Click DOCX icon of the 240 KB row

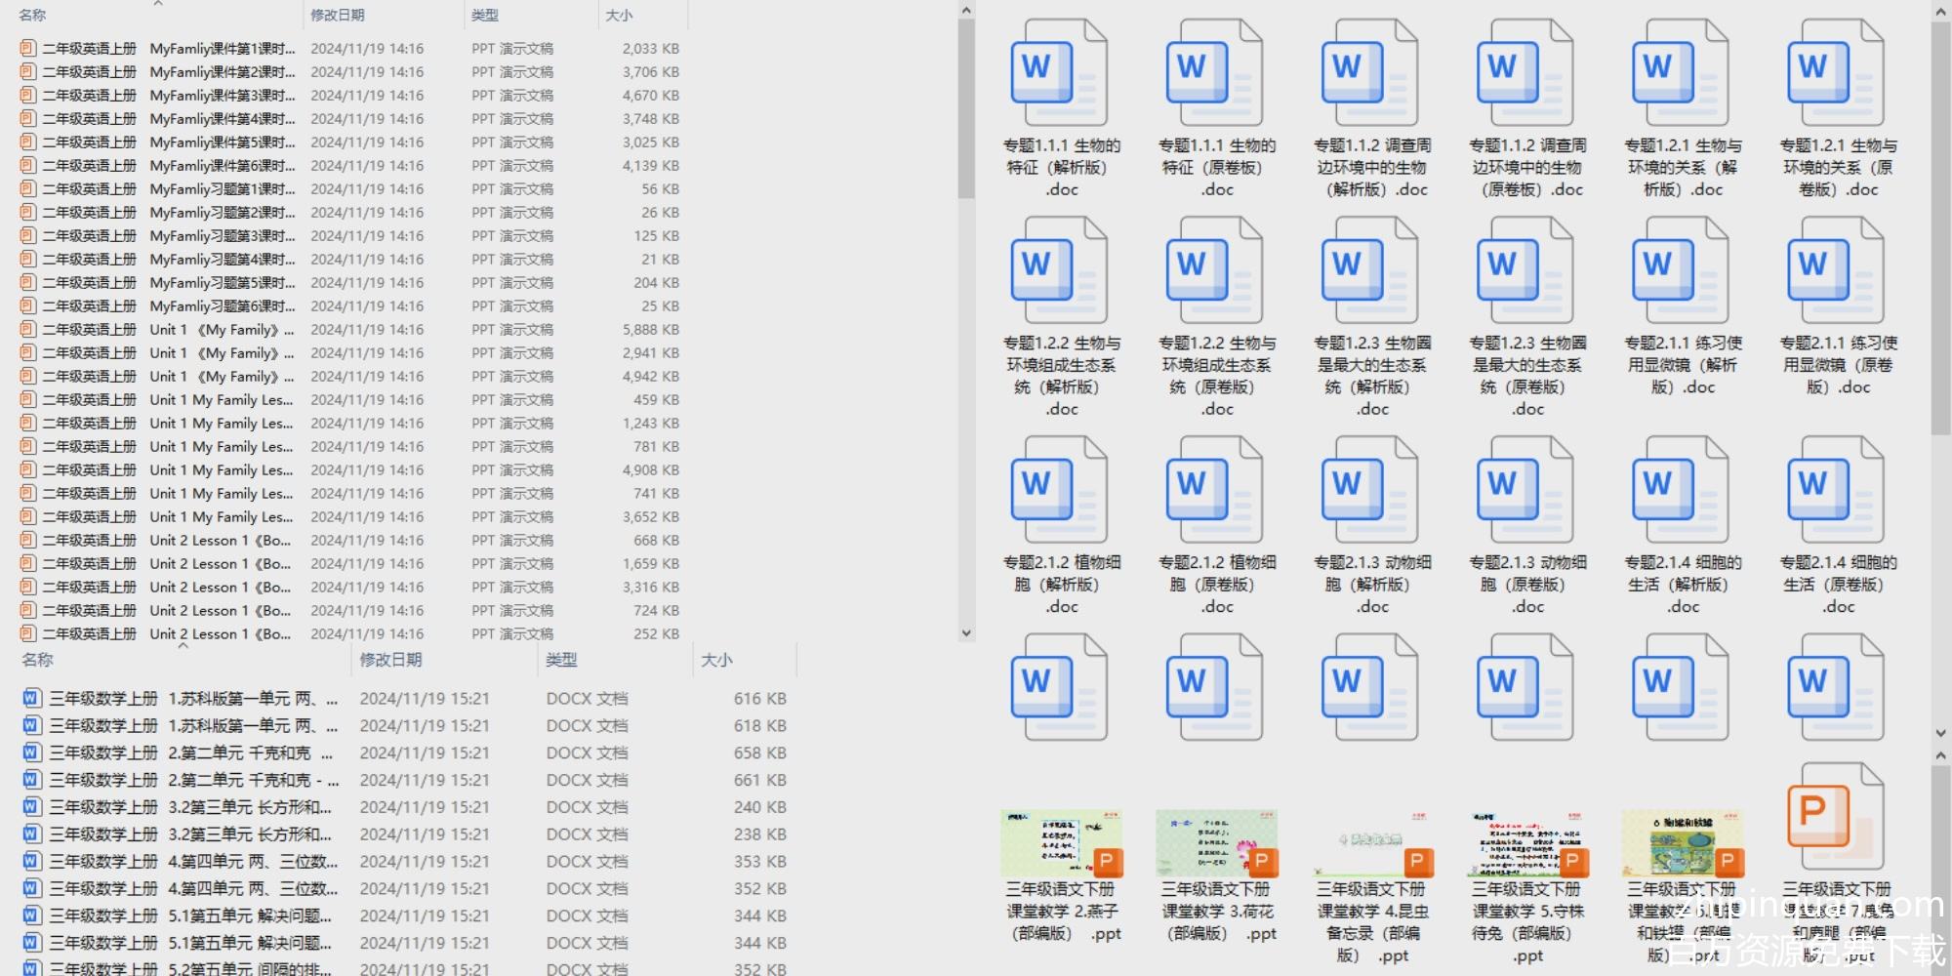31,807
